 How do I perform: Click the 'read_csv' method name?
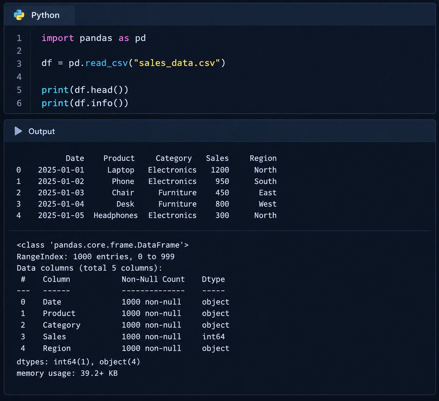107,63
